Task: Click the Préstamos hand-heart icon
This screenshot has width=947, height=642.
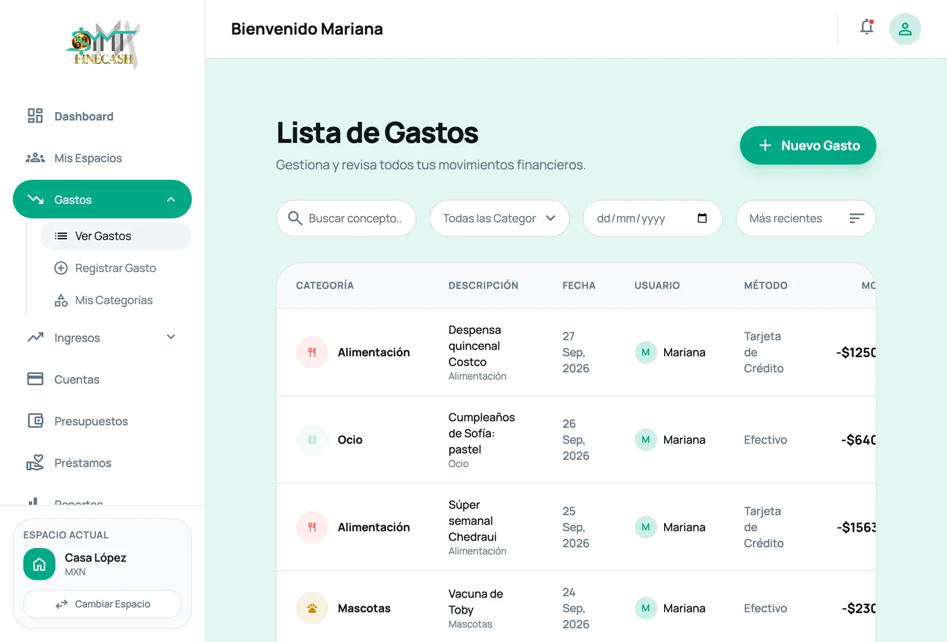Action: [x=36, y=463]
